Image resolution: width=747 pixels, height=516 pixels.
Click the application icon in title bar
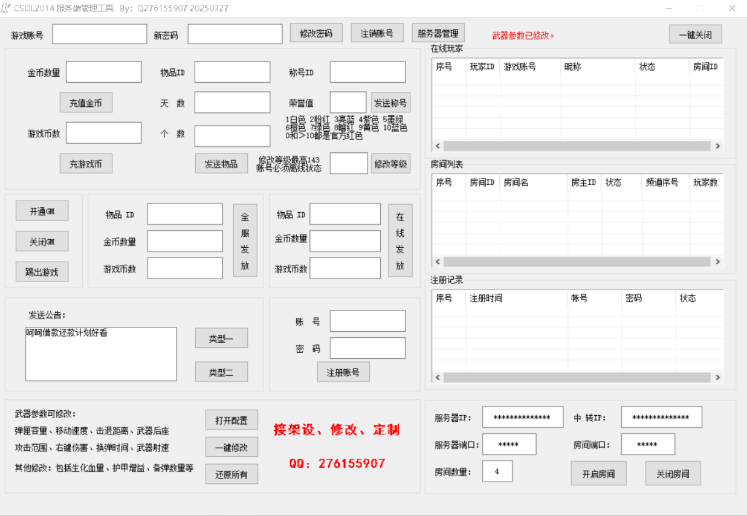tap(7, 8)
